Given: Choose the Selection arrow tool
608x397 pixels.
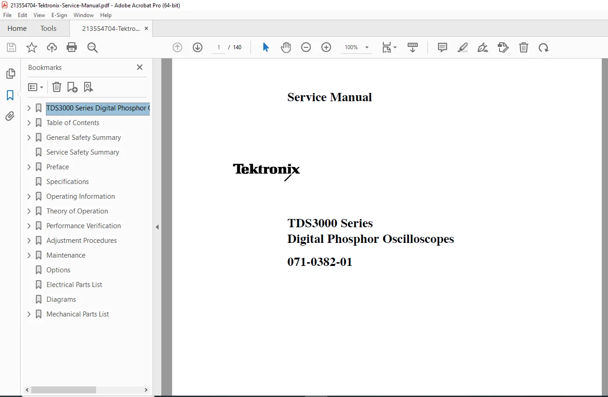Looking at the screenshot, I should 266,47.
